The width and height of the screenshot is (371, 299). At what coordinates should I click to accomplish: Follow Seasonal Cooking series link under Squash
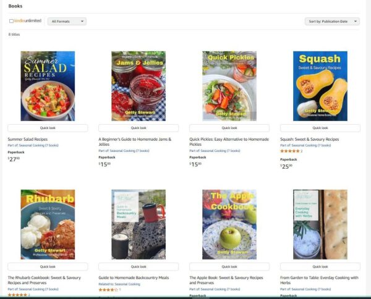pos(305,145)
